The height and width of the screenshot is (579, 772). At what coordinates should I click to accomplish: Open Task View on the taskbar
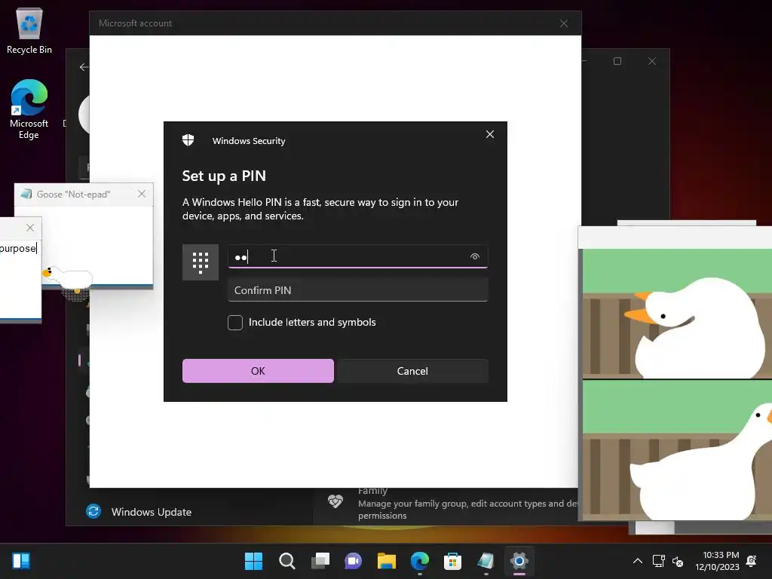pos(320,561)
